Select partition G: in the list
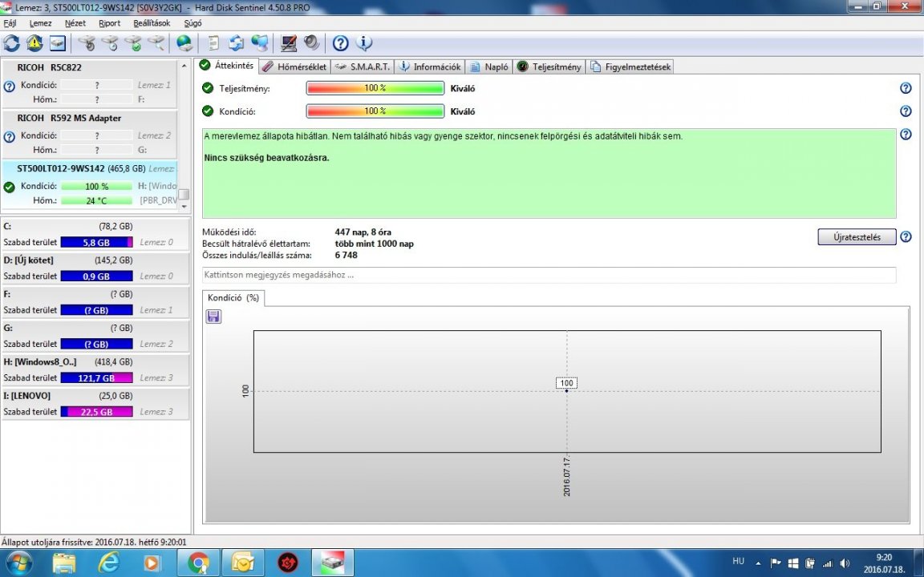 click(x=95, y=336)
